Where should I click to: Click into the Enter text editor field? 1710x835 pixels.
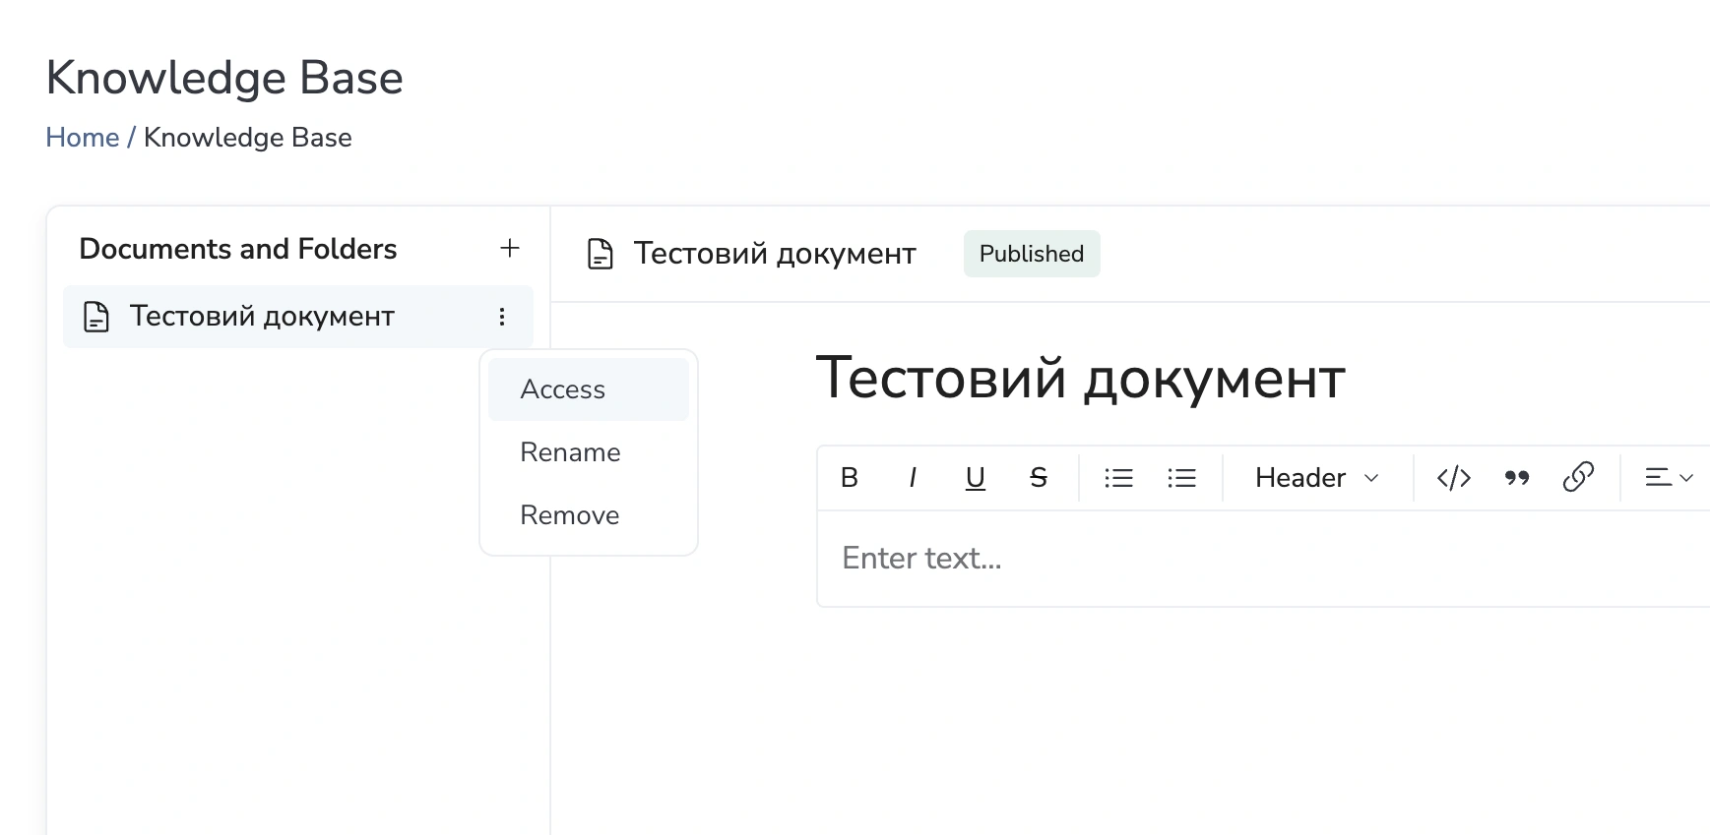click(1263, 559)
